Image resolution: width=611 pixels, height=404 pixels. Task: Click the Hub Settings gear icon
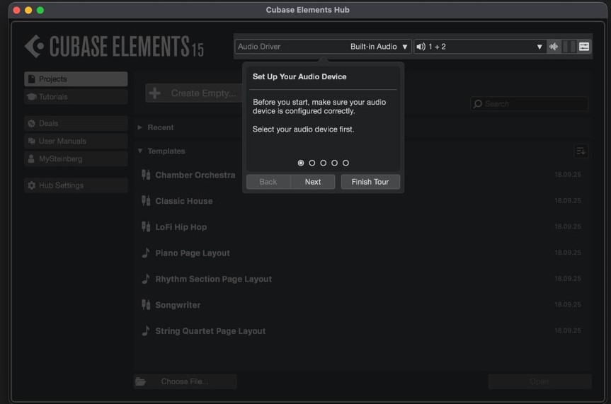[x=31, y=185]
